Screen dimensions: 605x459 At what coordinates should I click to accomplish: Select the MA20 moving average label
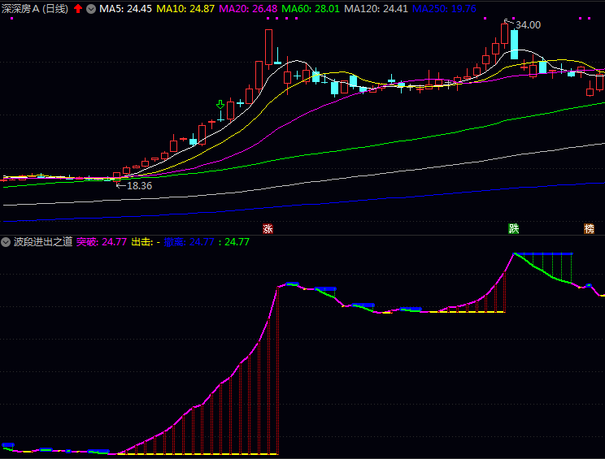pos(246,8)
